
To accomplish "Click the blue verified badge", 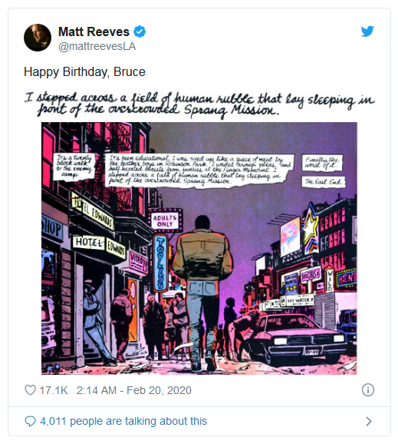I will tap(140, 31).
